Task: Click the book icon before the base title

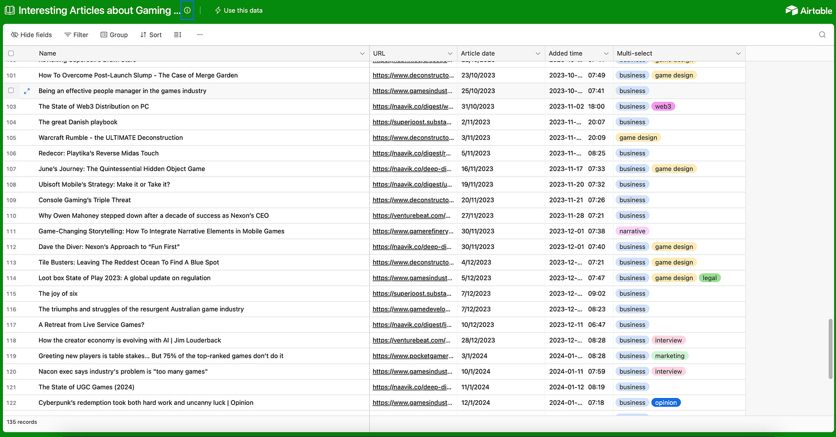Action: 10,10
